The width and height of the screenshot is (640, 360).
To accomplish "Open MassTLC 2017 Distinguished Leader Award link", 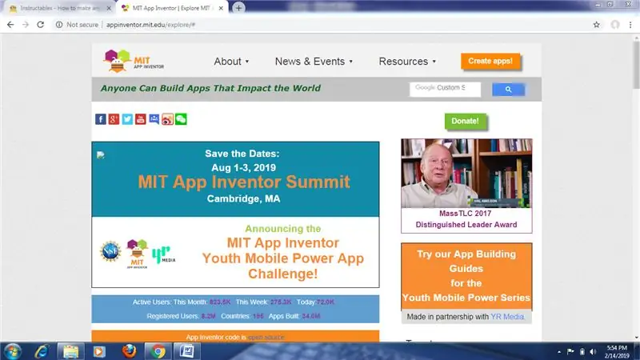I will tap(466, 219).
